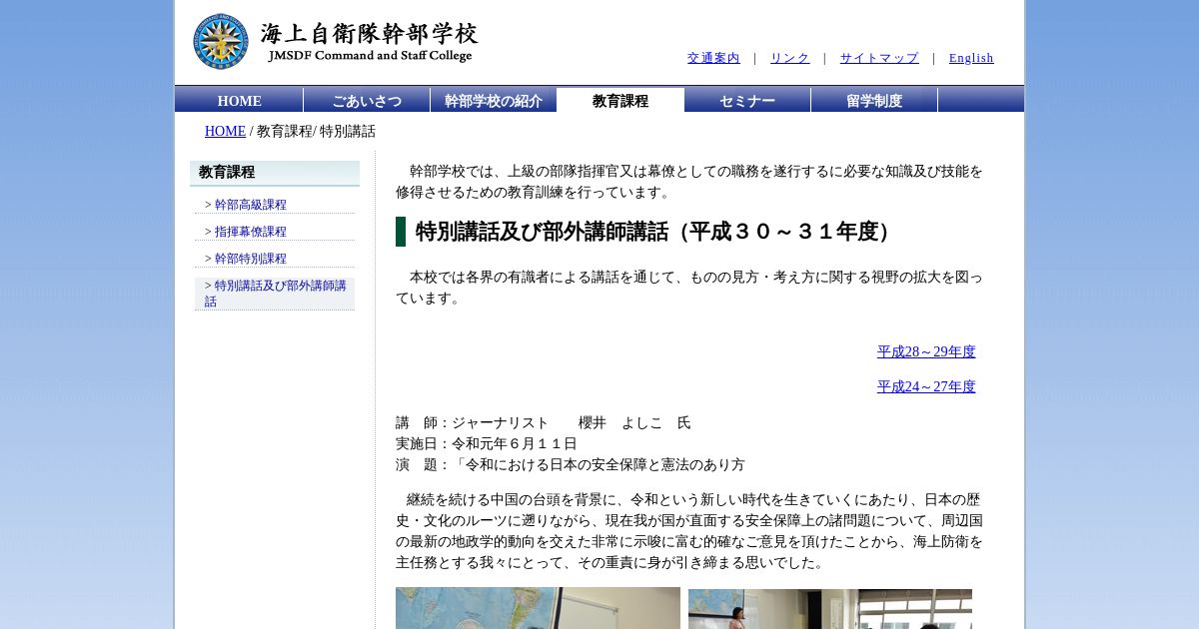Open the 平成24～27年度 archive link
This screenshot has width=1199, height=629.
(x=926, y=386)
